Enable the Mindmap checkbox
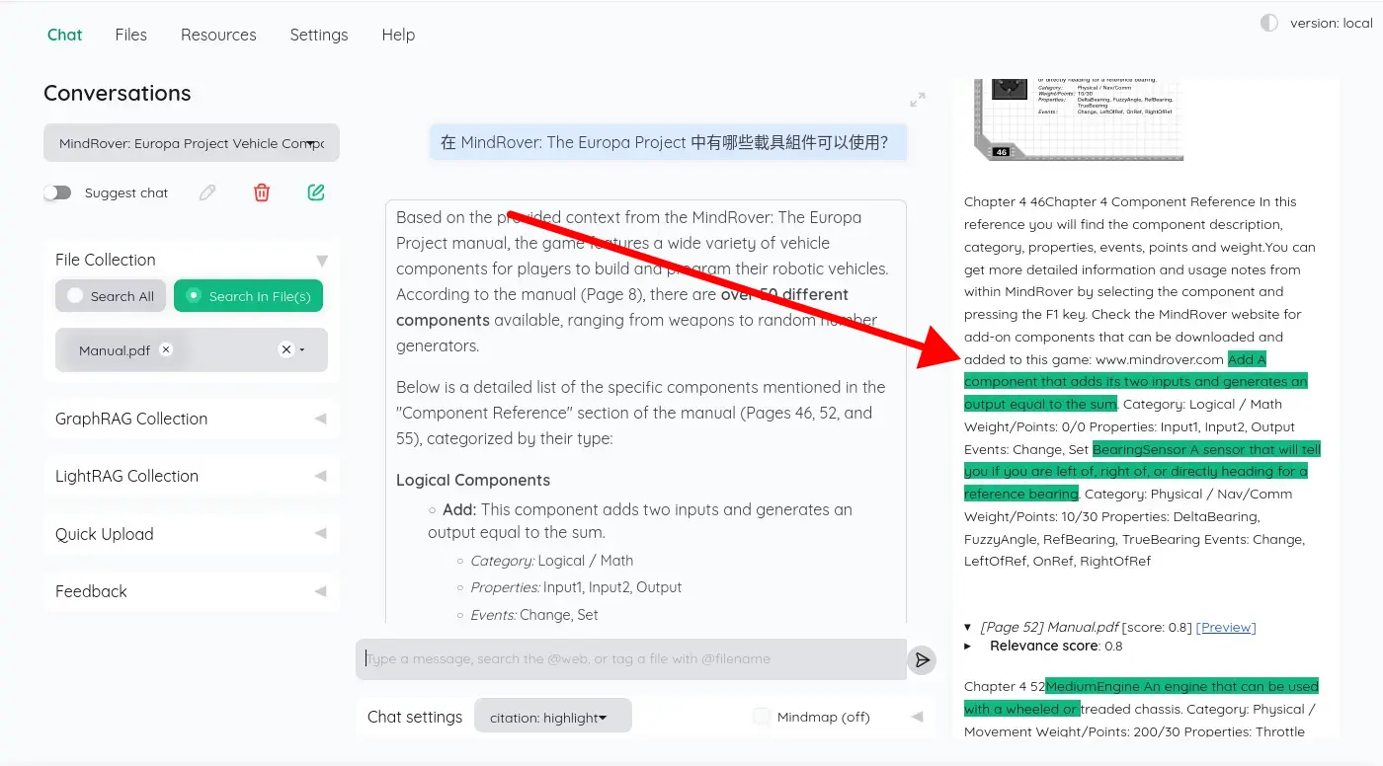 (762, 717)
